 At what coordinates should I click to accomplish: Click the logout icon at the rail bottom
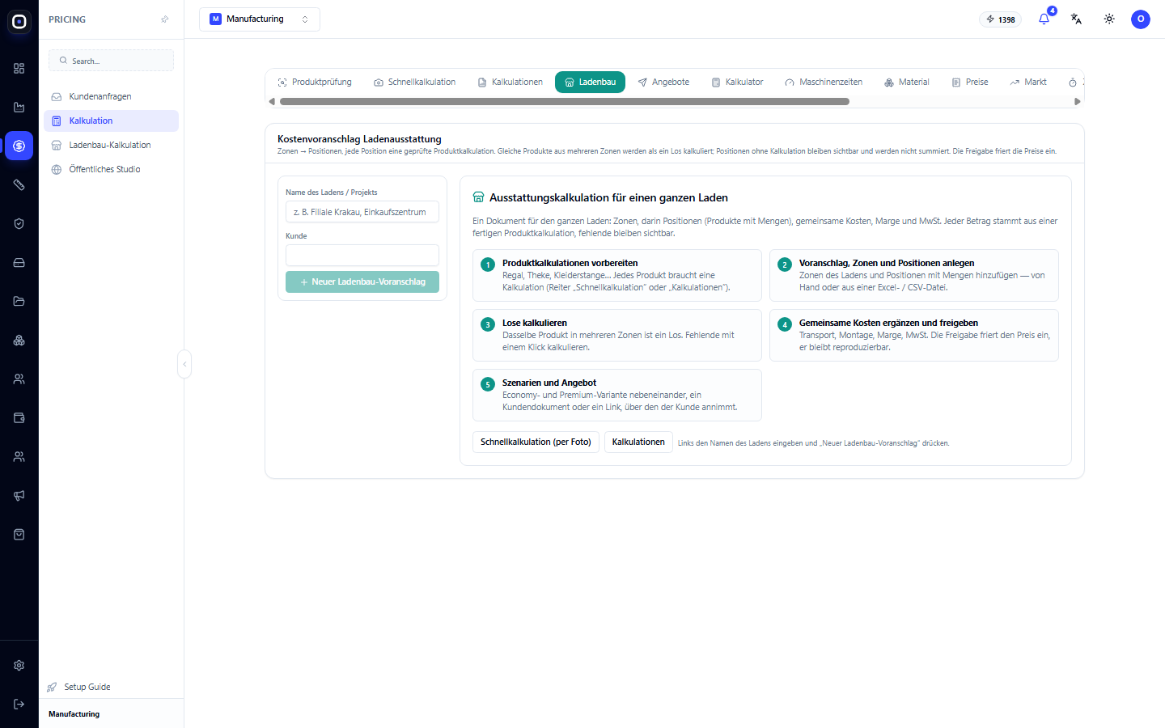(19, 705)
